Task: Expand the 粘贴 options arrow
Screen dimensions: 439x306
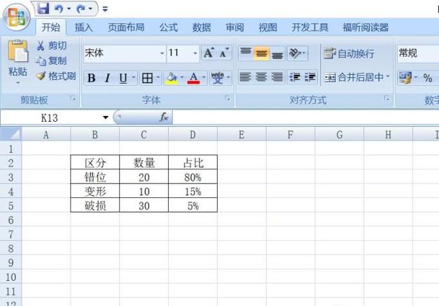Action: point(18,82)
